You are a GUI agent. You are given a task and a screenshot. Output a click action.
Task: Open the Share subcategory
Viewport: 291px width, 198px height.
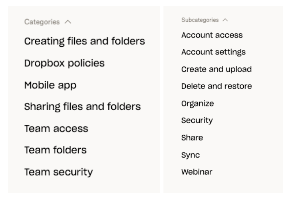pyautogui.click(x=192, y=138)
